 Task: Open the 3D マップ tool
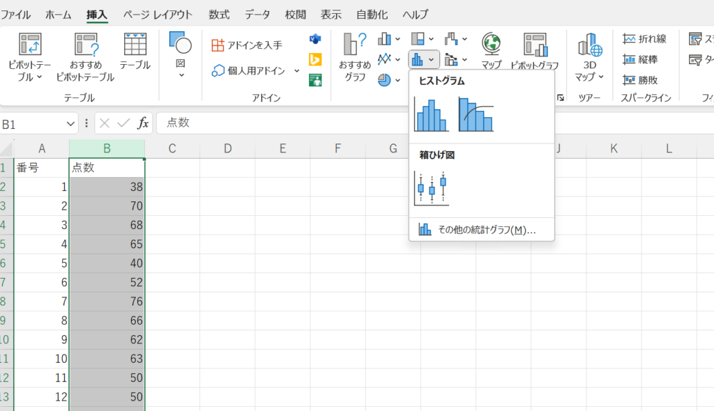tap(589, 57)
